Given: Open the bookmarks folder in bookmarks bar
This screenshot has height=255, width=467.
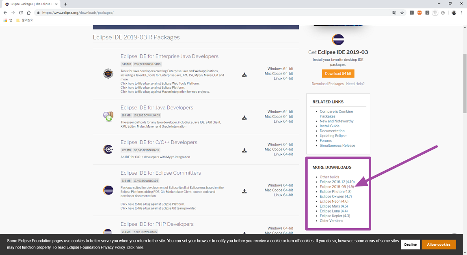Looking at the screenshot, I should coord(25,20).
